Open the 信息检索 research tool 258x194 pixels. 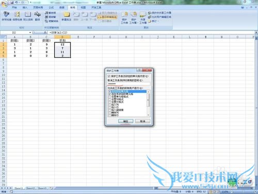(17, 16)
